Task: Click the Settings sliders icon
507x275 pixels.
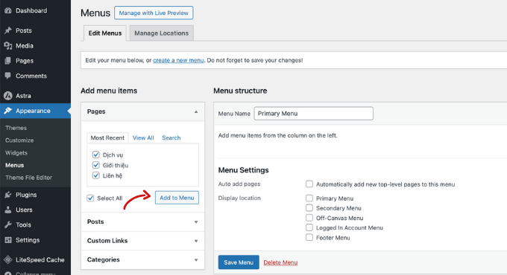Action: tap(8, 240)
